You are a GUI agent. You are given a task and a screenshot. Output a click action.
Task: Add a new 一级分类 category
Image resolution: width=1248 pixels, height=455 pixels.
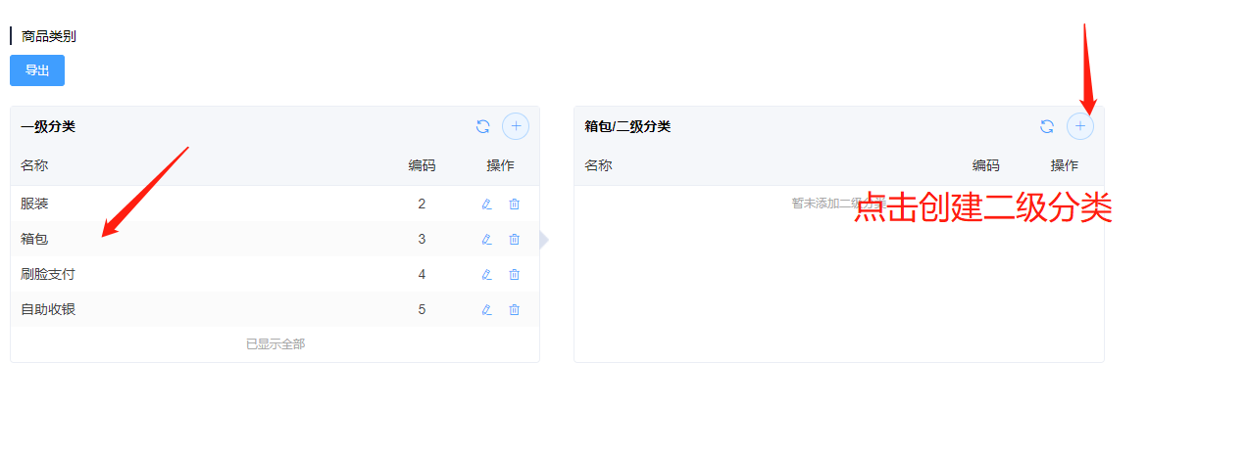pyautogui.click(x=516, y=126)
